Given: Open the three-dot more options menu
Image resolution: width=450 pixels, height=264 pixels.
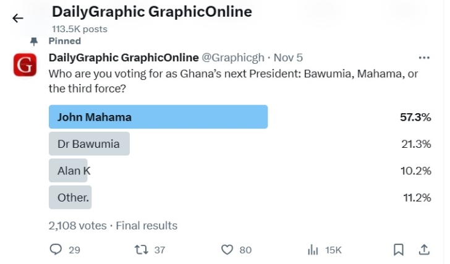Looking at the screenshot, I should [424, 57].
